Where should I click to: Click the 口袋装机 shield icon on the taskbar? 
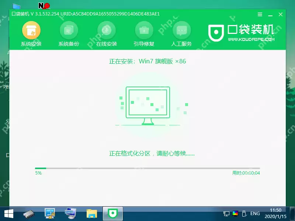click(x=112, y=213)
